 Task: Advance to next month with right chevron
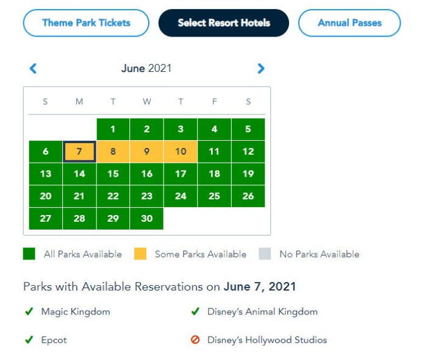(261, 69)
